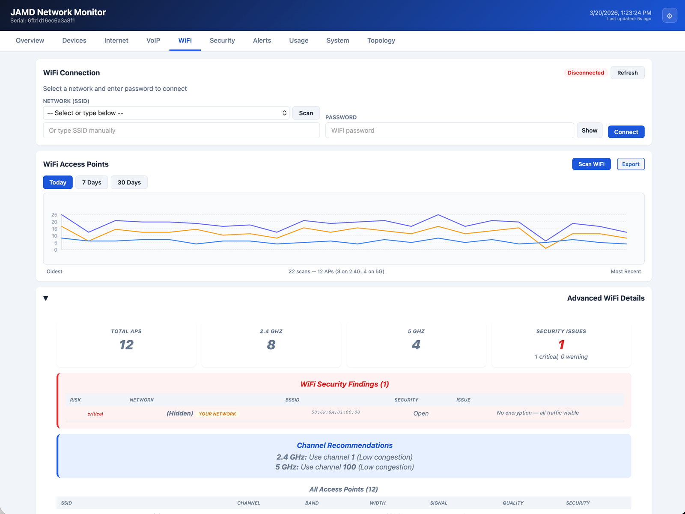Open the Topology tab
This screenshot has height=514, width=685.
381,41
